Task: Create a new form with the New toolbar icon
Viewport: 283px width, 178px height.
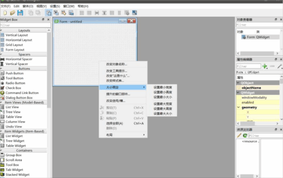Action: [5, 13]
